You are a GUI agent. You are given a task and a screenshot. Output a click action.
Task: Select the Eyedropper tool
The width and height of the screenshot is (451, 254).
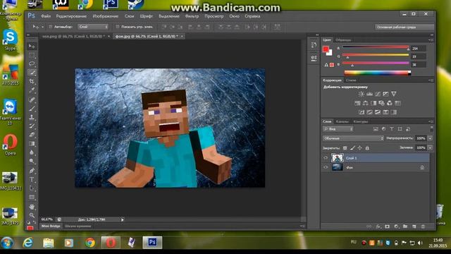coord(32,90)
